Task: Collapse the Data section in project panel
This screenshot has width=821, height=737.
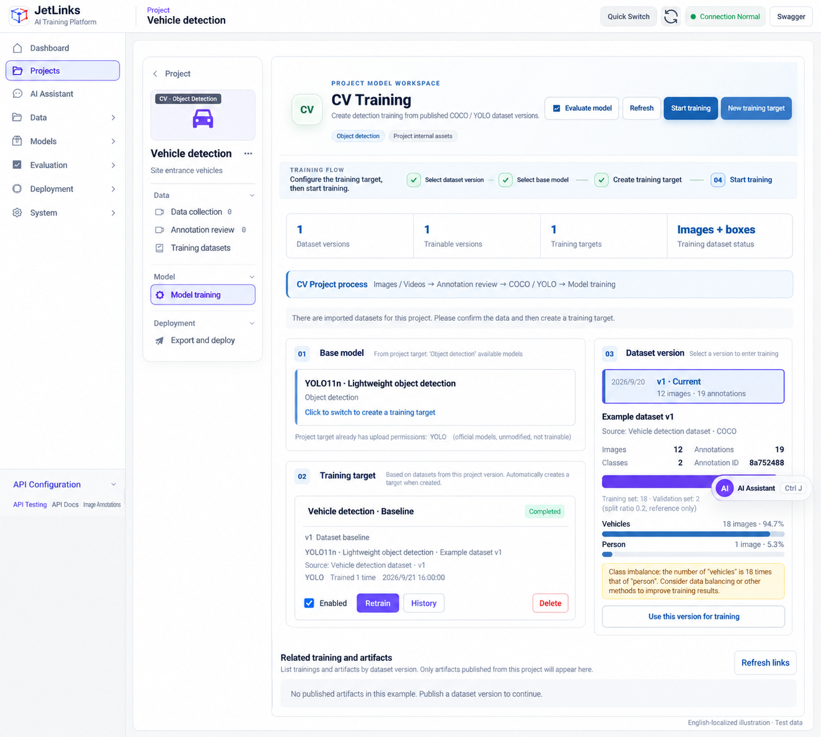Action: [x=252, y=195]
